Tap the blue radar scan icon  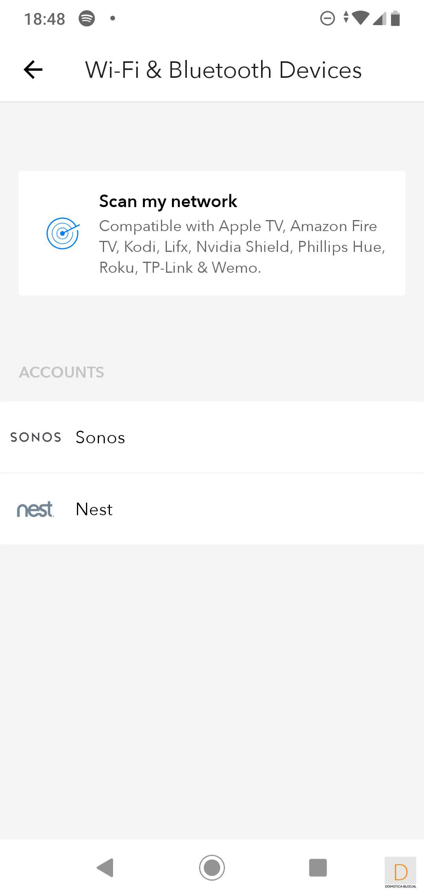63,233
